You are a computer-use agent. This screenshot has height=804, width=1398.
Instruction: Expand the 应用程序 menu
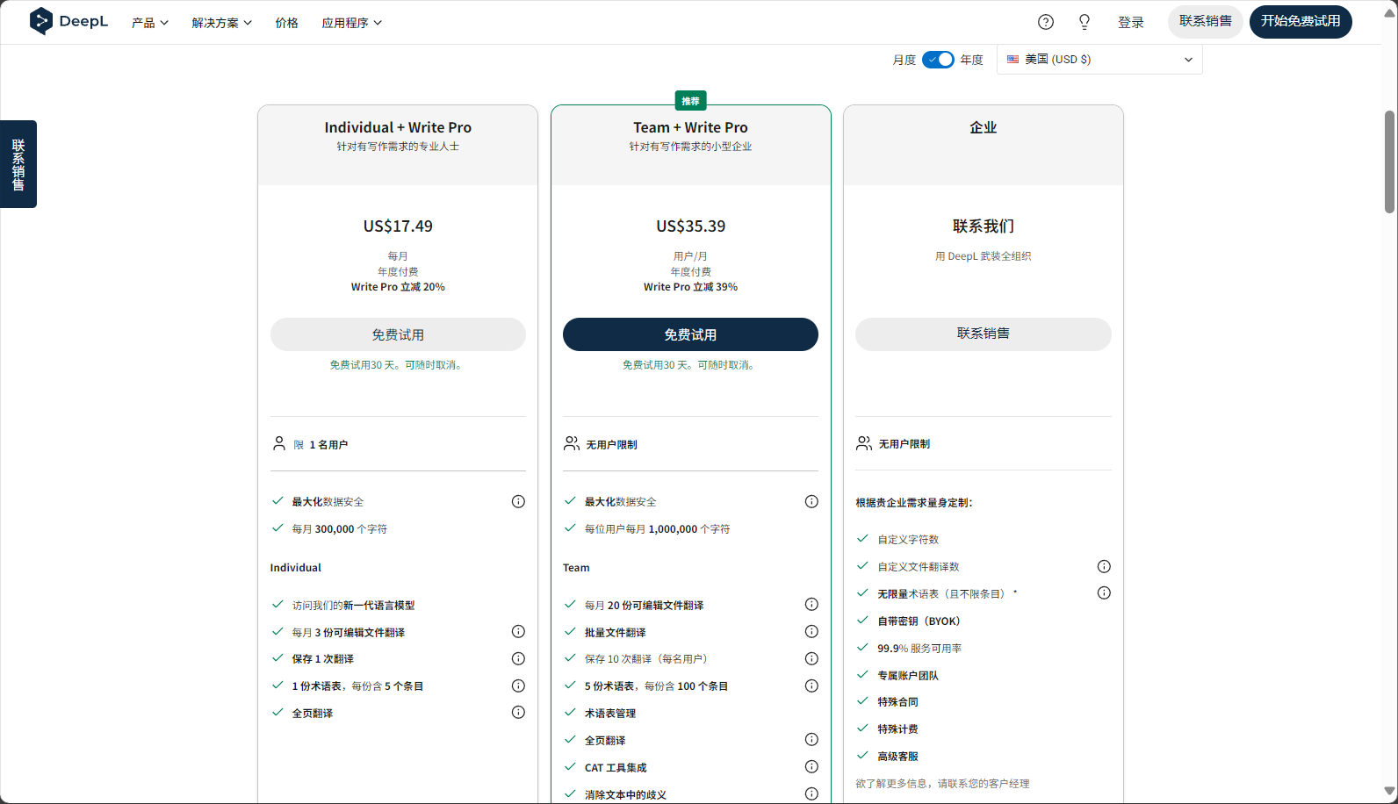click(352, 23)
